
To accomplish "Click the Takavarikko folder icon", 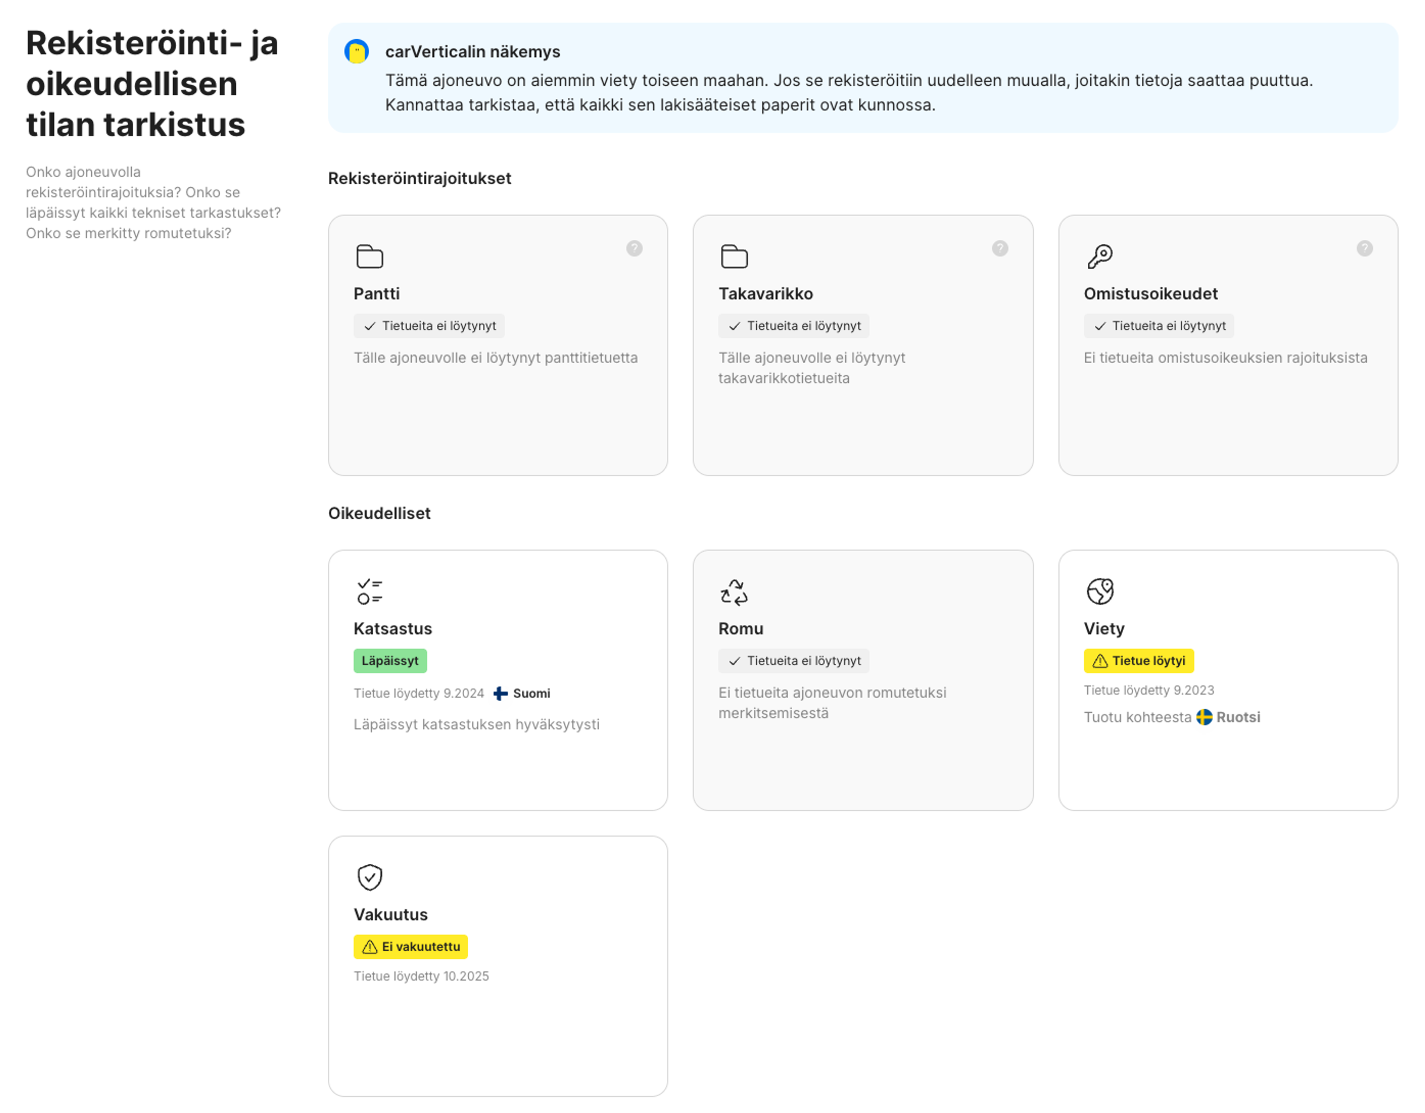I will coord(735,257).
